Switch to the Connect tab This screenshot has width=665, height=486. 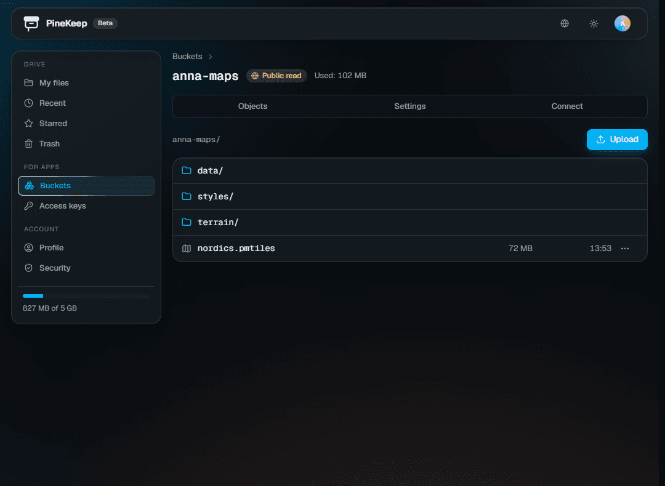[x=567, y=106]
